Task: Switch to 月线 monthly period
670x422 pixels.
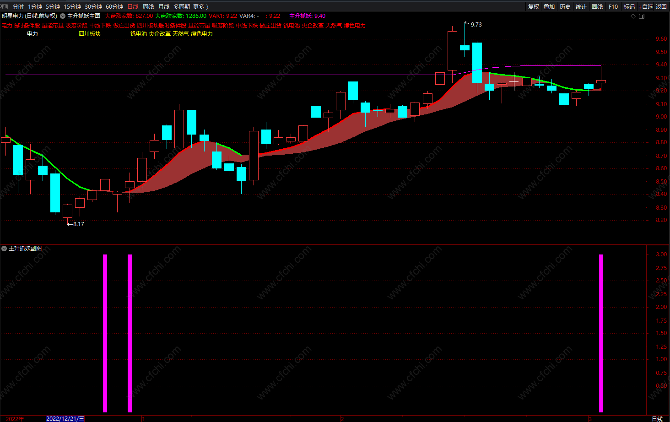Action: [x=164, y=7]
